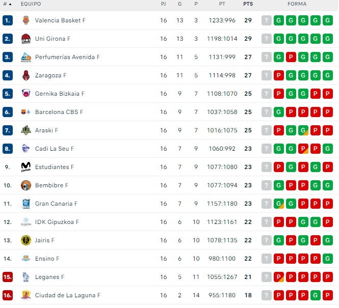Click the red P form badge in Perfumerías Avenida row

(291, 57)
